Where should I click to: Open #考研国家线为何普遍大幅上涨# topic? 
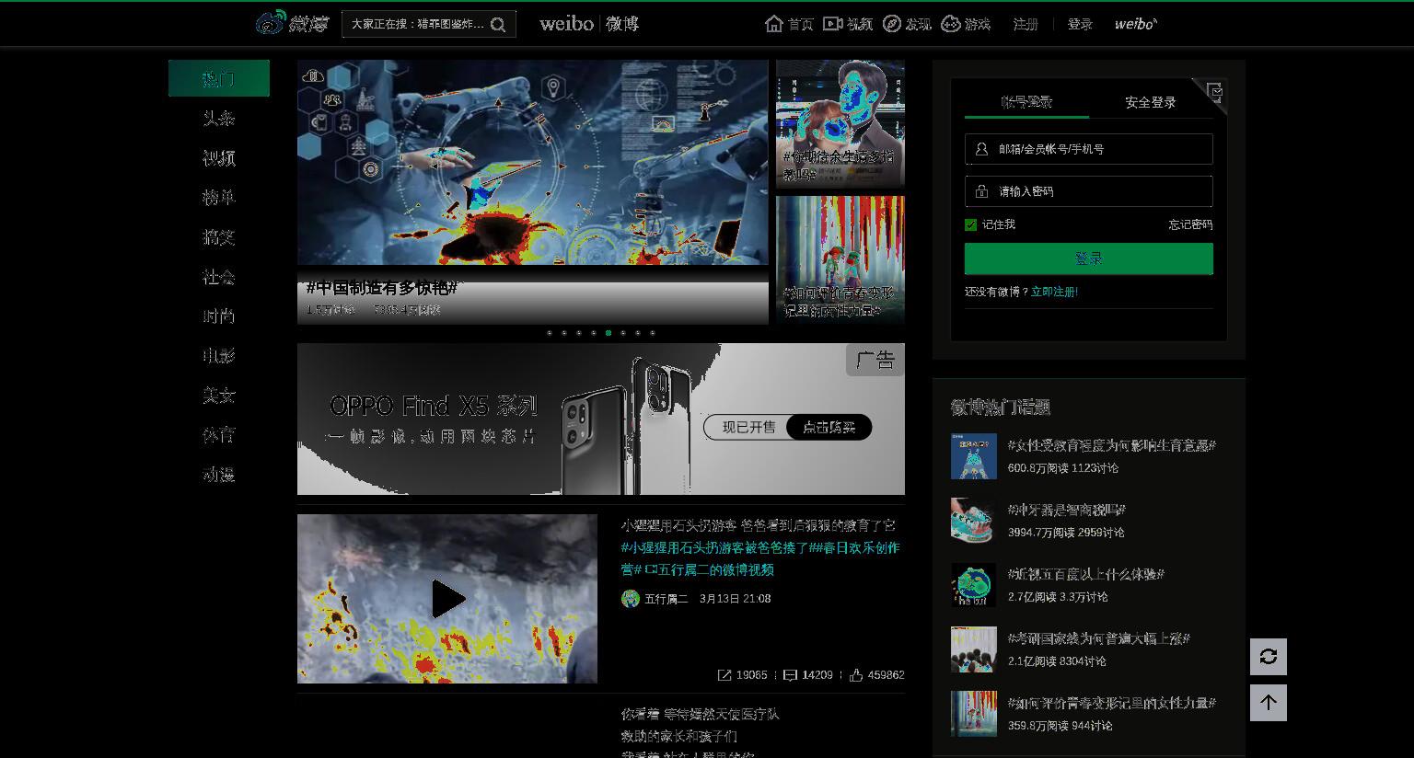pyautogui.click(x=1098, y=638)
